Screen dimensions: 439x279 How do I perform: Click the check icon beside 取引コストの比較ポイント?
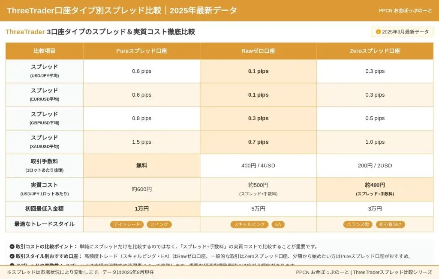coord(12,246)
